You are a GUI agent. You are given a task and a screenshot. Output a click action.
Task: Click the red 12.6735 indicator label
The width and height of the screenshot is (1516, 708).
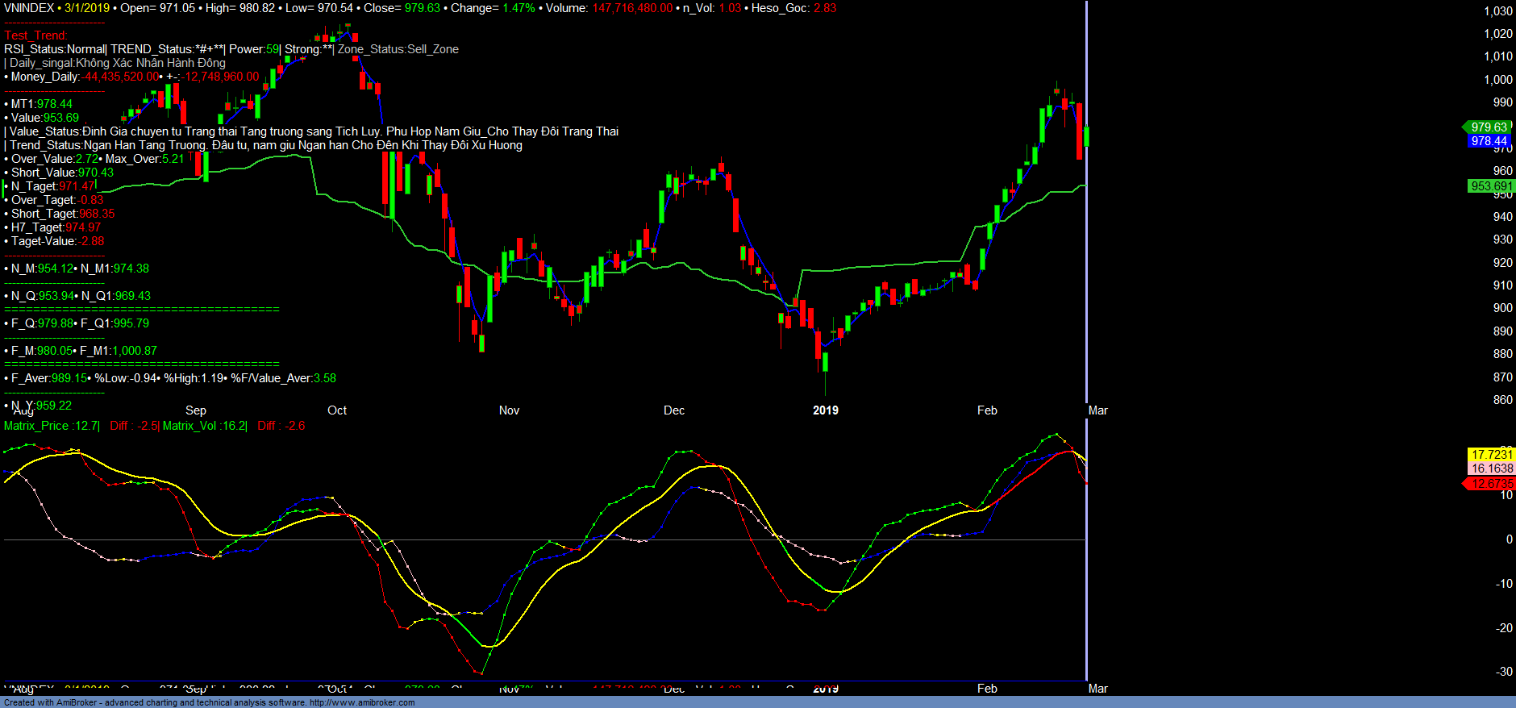pyautogui.click(x=1491, y=484)
